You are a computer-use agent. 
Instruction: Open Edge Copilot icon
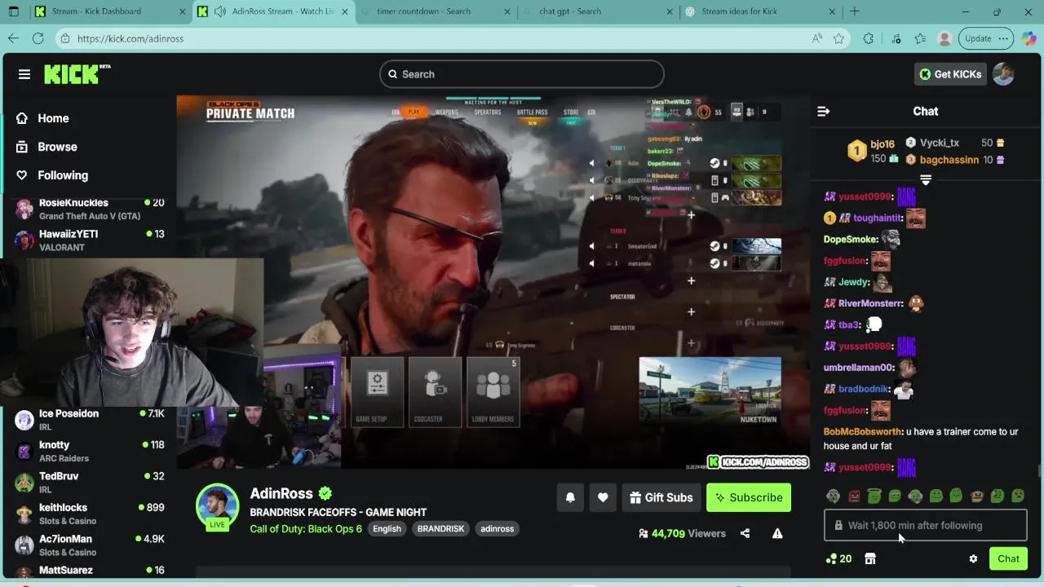(x=1029, y=38)
